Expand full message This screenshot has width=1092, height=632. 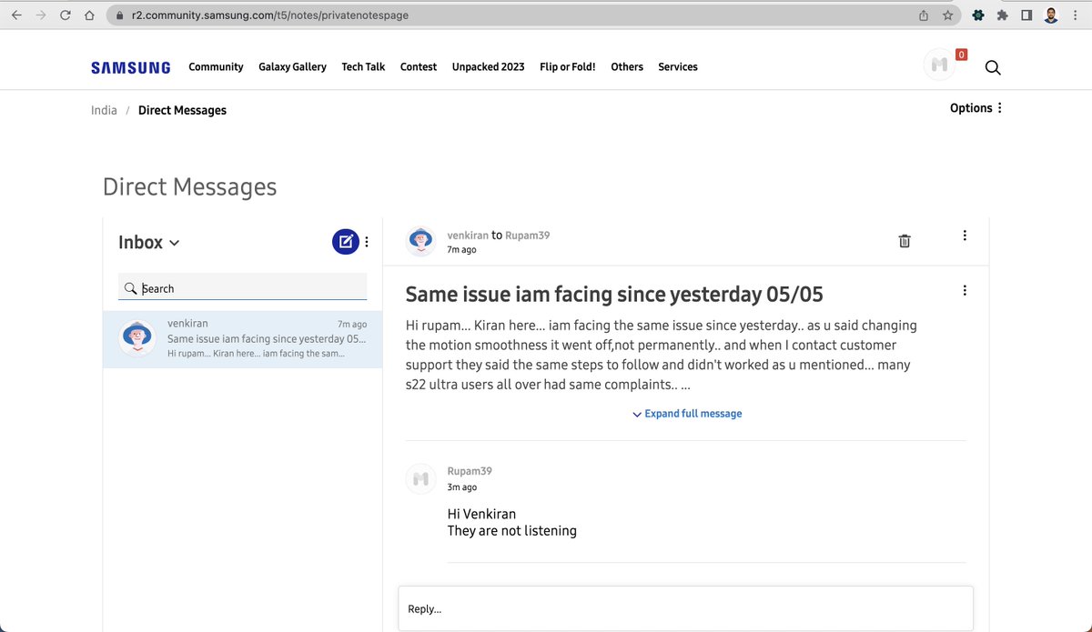coord(687,414)
